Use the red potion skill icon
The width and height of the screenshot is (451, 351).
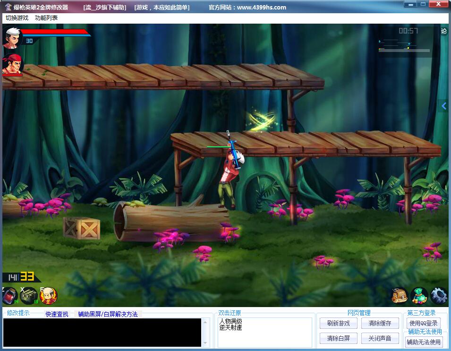[10, 295]
